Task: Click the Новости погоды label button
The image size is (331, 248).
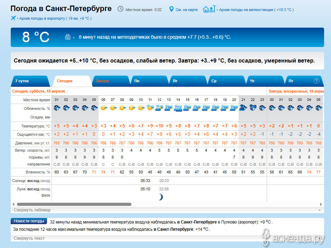Action: tap(29, 221)
